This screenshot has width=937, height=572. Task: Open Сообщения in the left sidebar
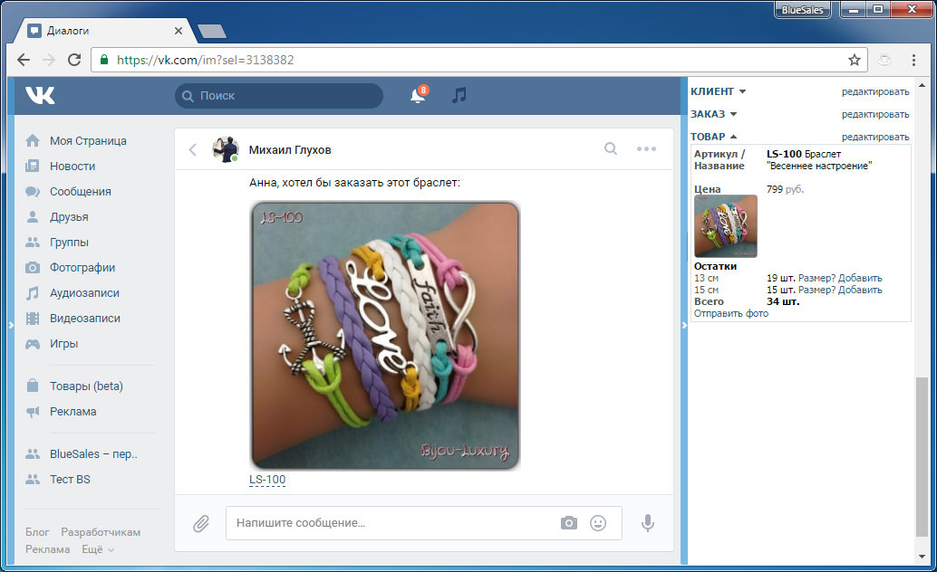pos(80,192)
